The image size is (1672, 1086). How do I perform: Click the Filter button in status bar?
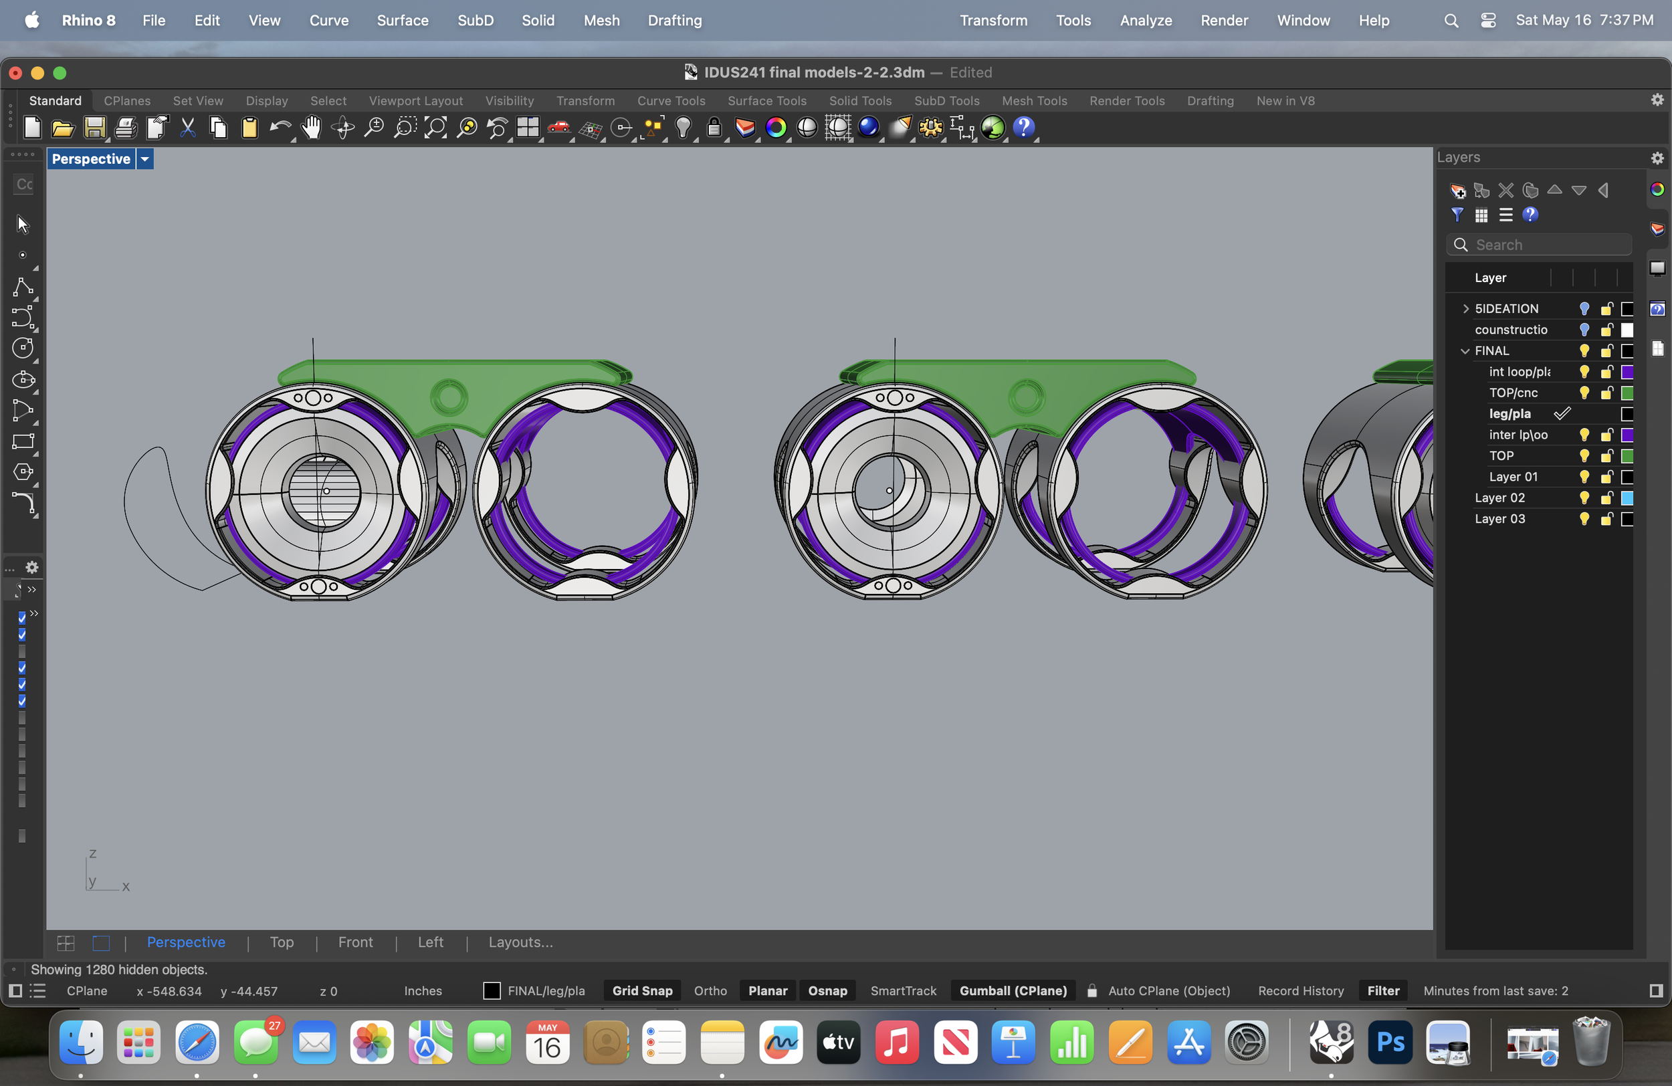[x=1382, y=991]
